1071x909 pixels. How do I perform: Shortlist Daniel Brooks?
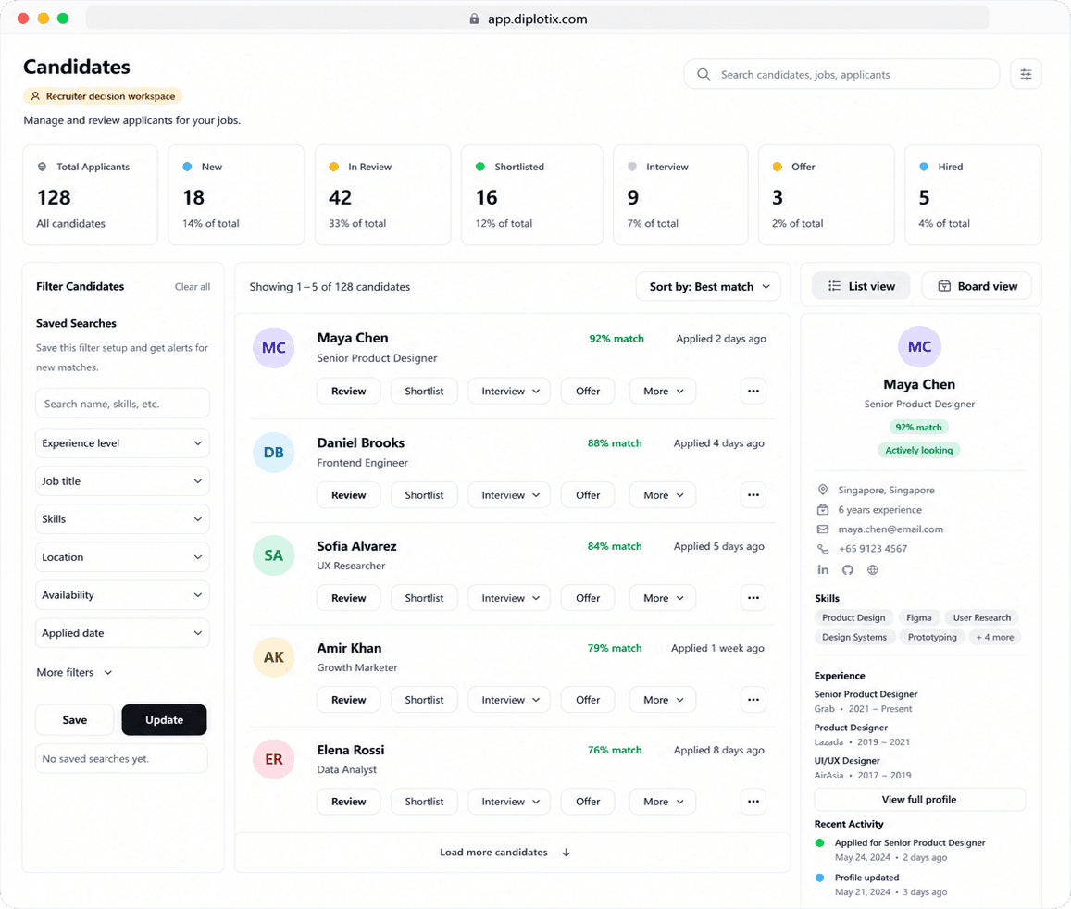tap(424, 495)
